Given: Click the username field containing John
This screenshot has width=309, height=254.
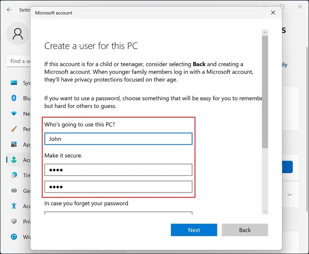Looking at the screenshot, I should (118, 139).
